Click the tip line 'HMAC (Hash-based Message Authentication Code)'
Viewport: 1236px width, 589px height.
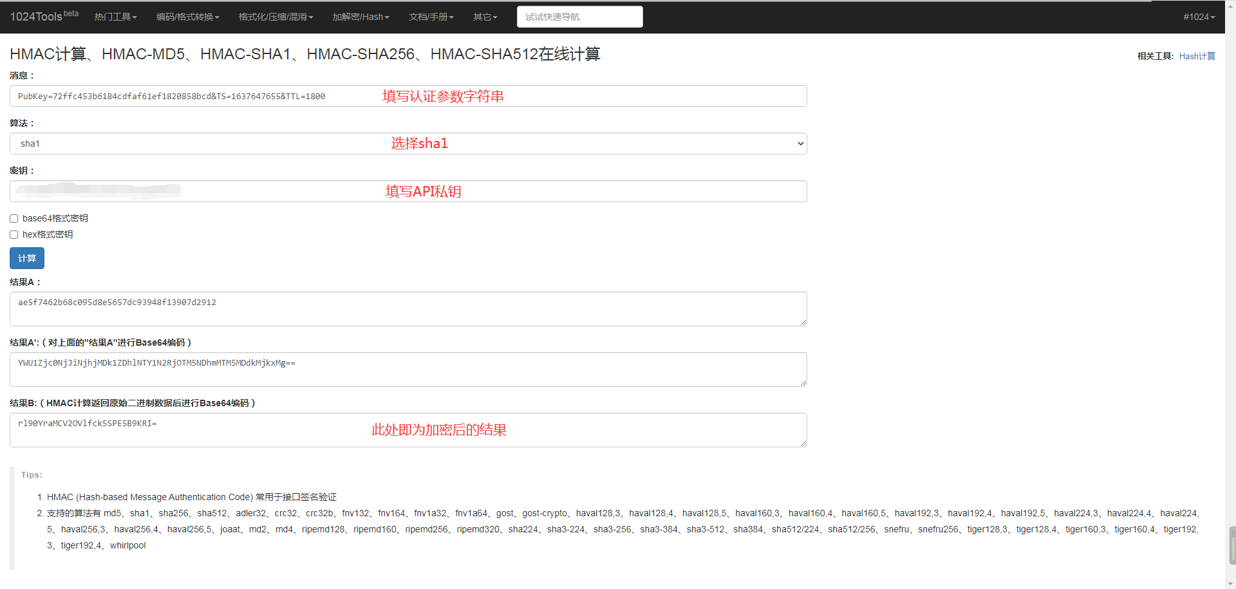point(192,497)
